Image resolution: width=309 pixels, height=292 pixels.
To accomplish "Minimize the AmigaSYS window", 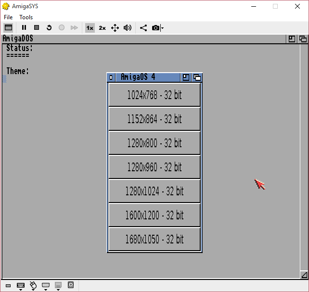I will coord(254,6).
